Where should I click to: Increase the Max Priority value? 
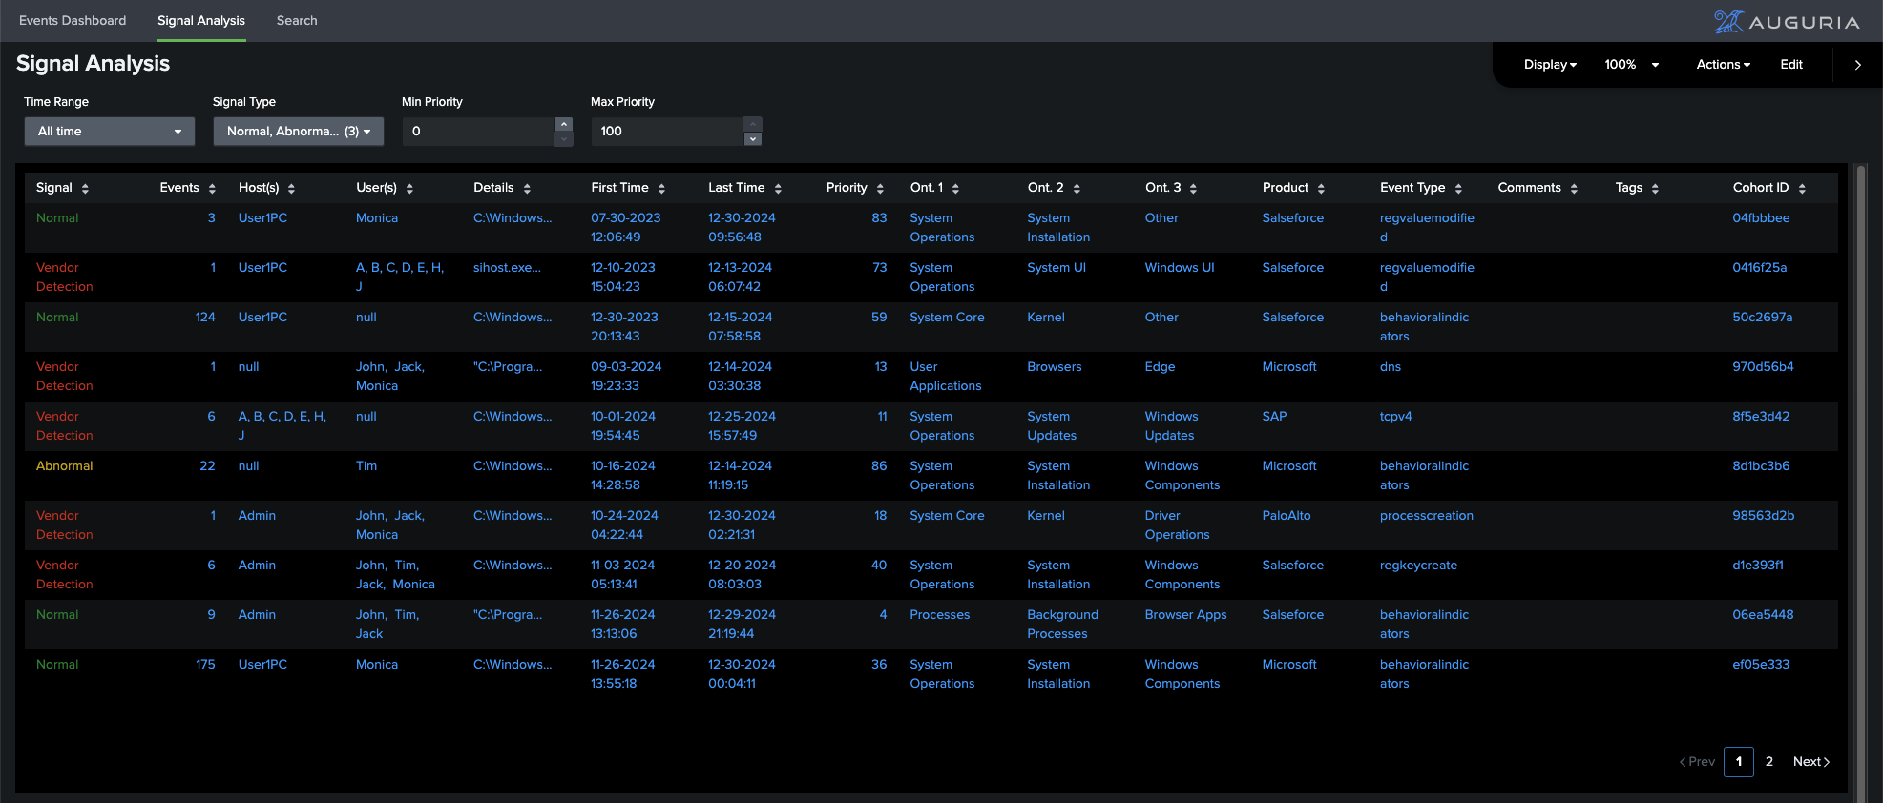click(753, 124)
